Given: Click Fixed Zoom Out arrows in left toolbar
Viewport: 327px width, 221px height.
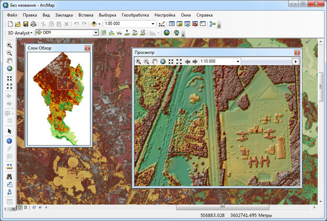Looking at the screenshot, I should 9,86.
